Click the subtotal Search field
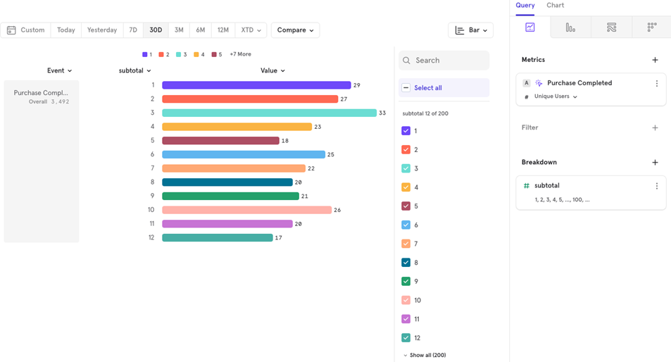This screenshot has height=362, width=671. click(x=448, y=61)
